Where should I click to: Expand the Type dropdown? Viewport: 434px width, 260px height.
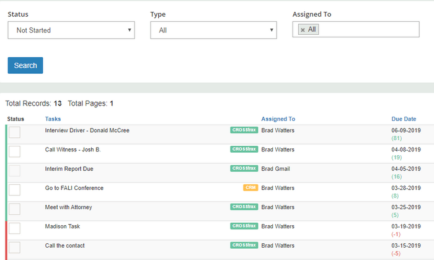(213, 30)
